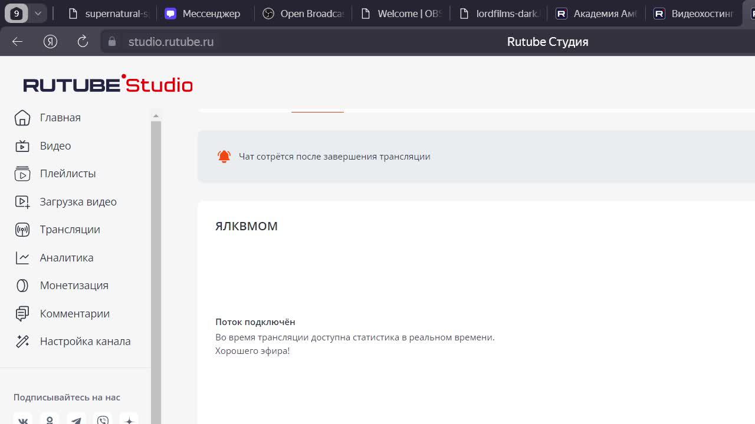Open Трансляции via the broadcast icon
Image resolution: width=755 pixels, height=424 pixels.
click(x=22, y=230)
